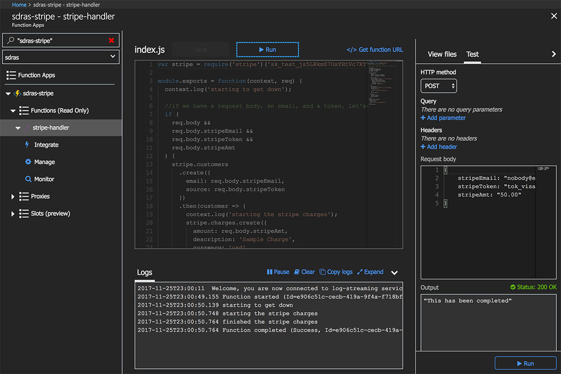Click the Proxies list icon

(x=24, y=196)
